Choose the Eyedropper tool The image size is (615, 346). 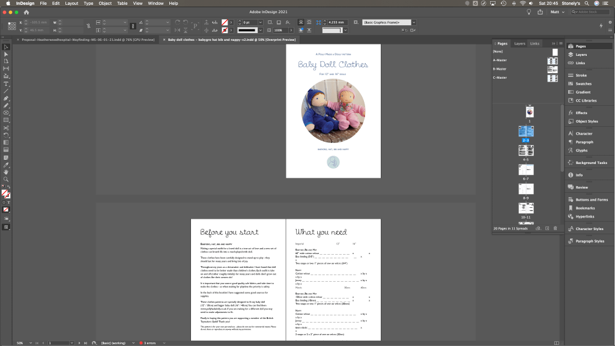(x=6, y=165)
